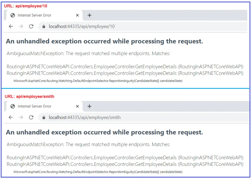Go back in the employee/smith browser
The width and height of the screenshot is (251, 178).
pos(11,117)
